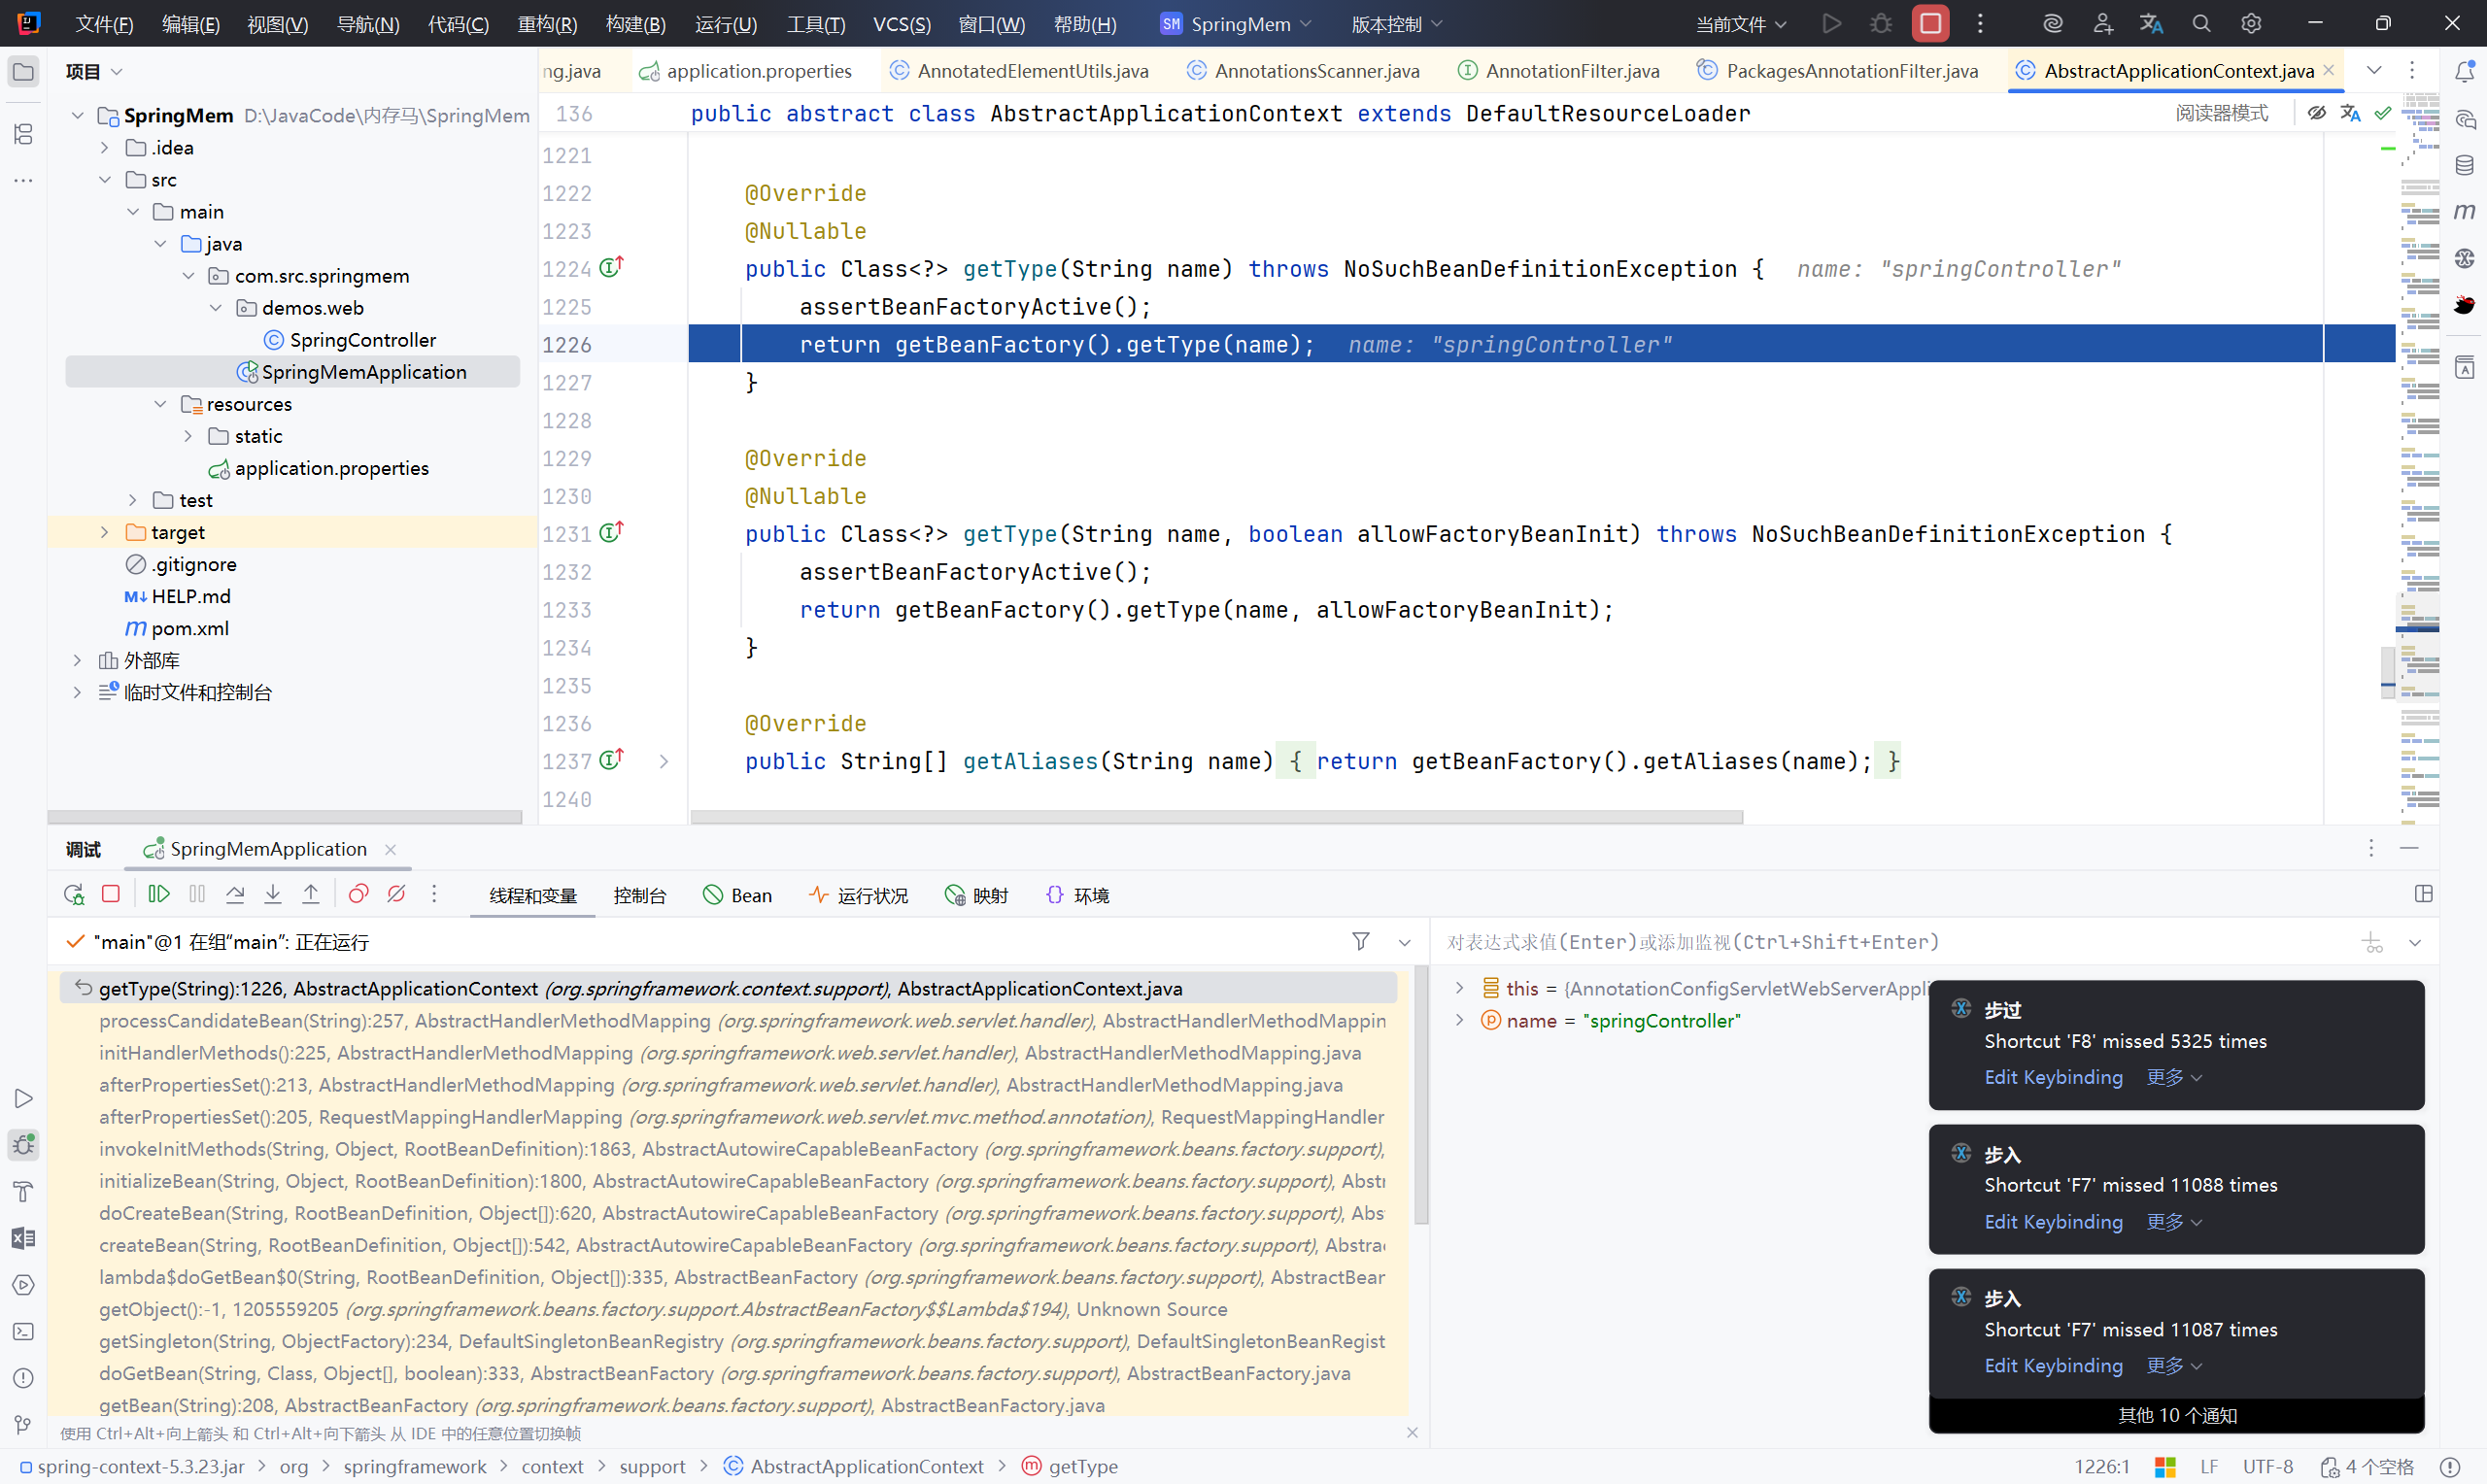Click the red Stop debug icon
This screenshot has width=2487, height=1484.
click(111, 894)
